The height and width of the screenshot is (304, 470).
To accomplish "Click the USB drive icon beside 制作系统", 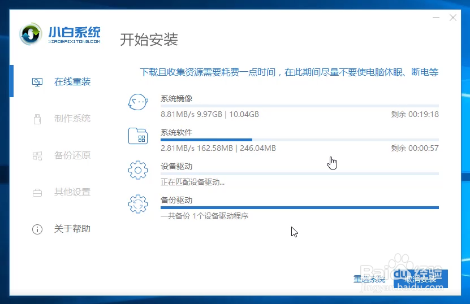I will [x=37, y=119].
